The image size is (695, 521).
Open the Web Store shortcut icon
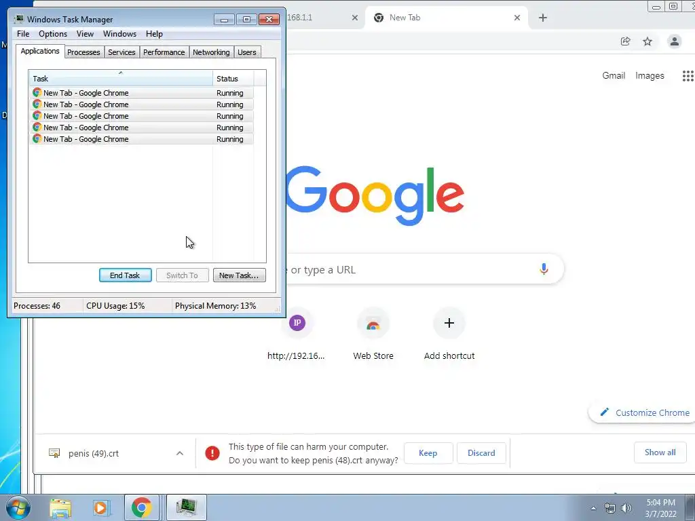(373, 324)
